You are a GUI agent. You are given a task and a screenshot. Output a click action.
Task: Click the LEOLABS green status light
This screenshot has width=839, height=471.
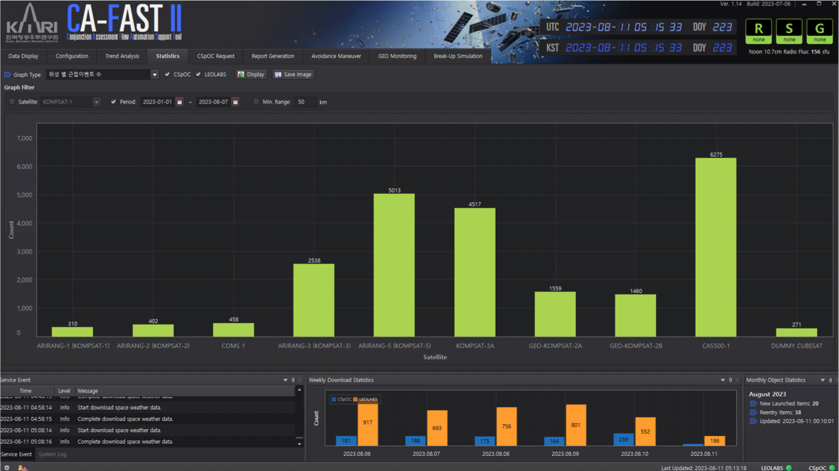[x=789, y=468]
